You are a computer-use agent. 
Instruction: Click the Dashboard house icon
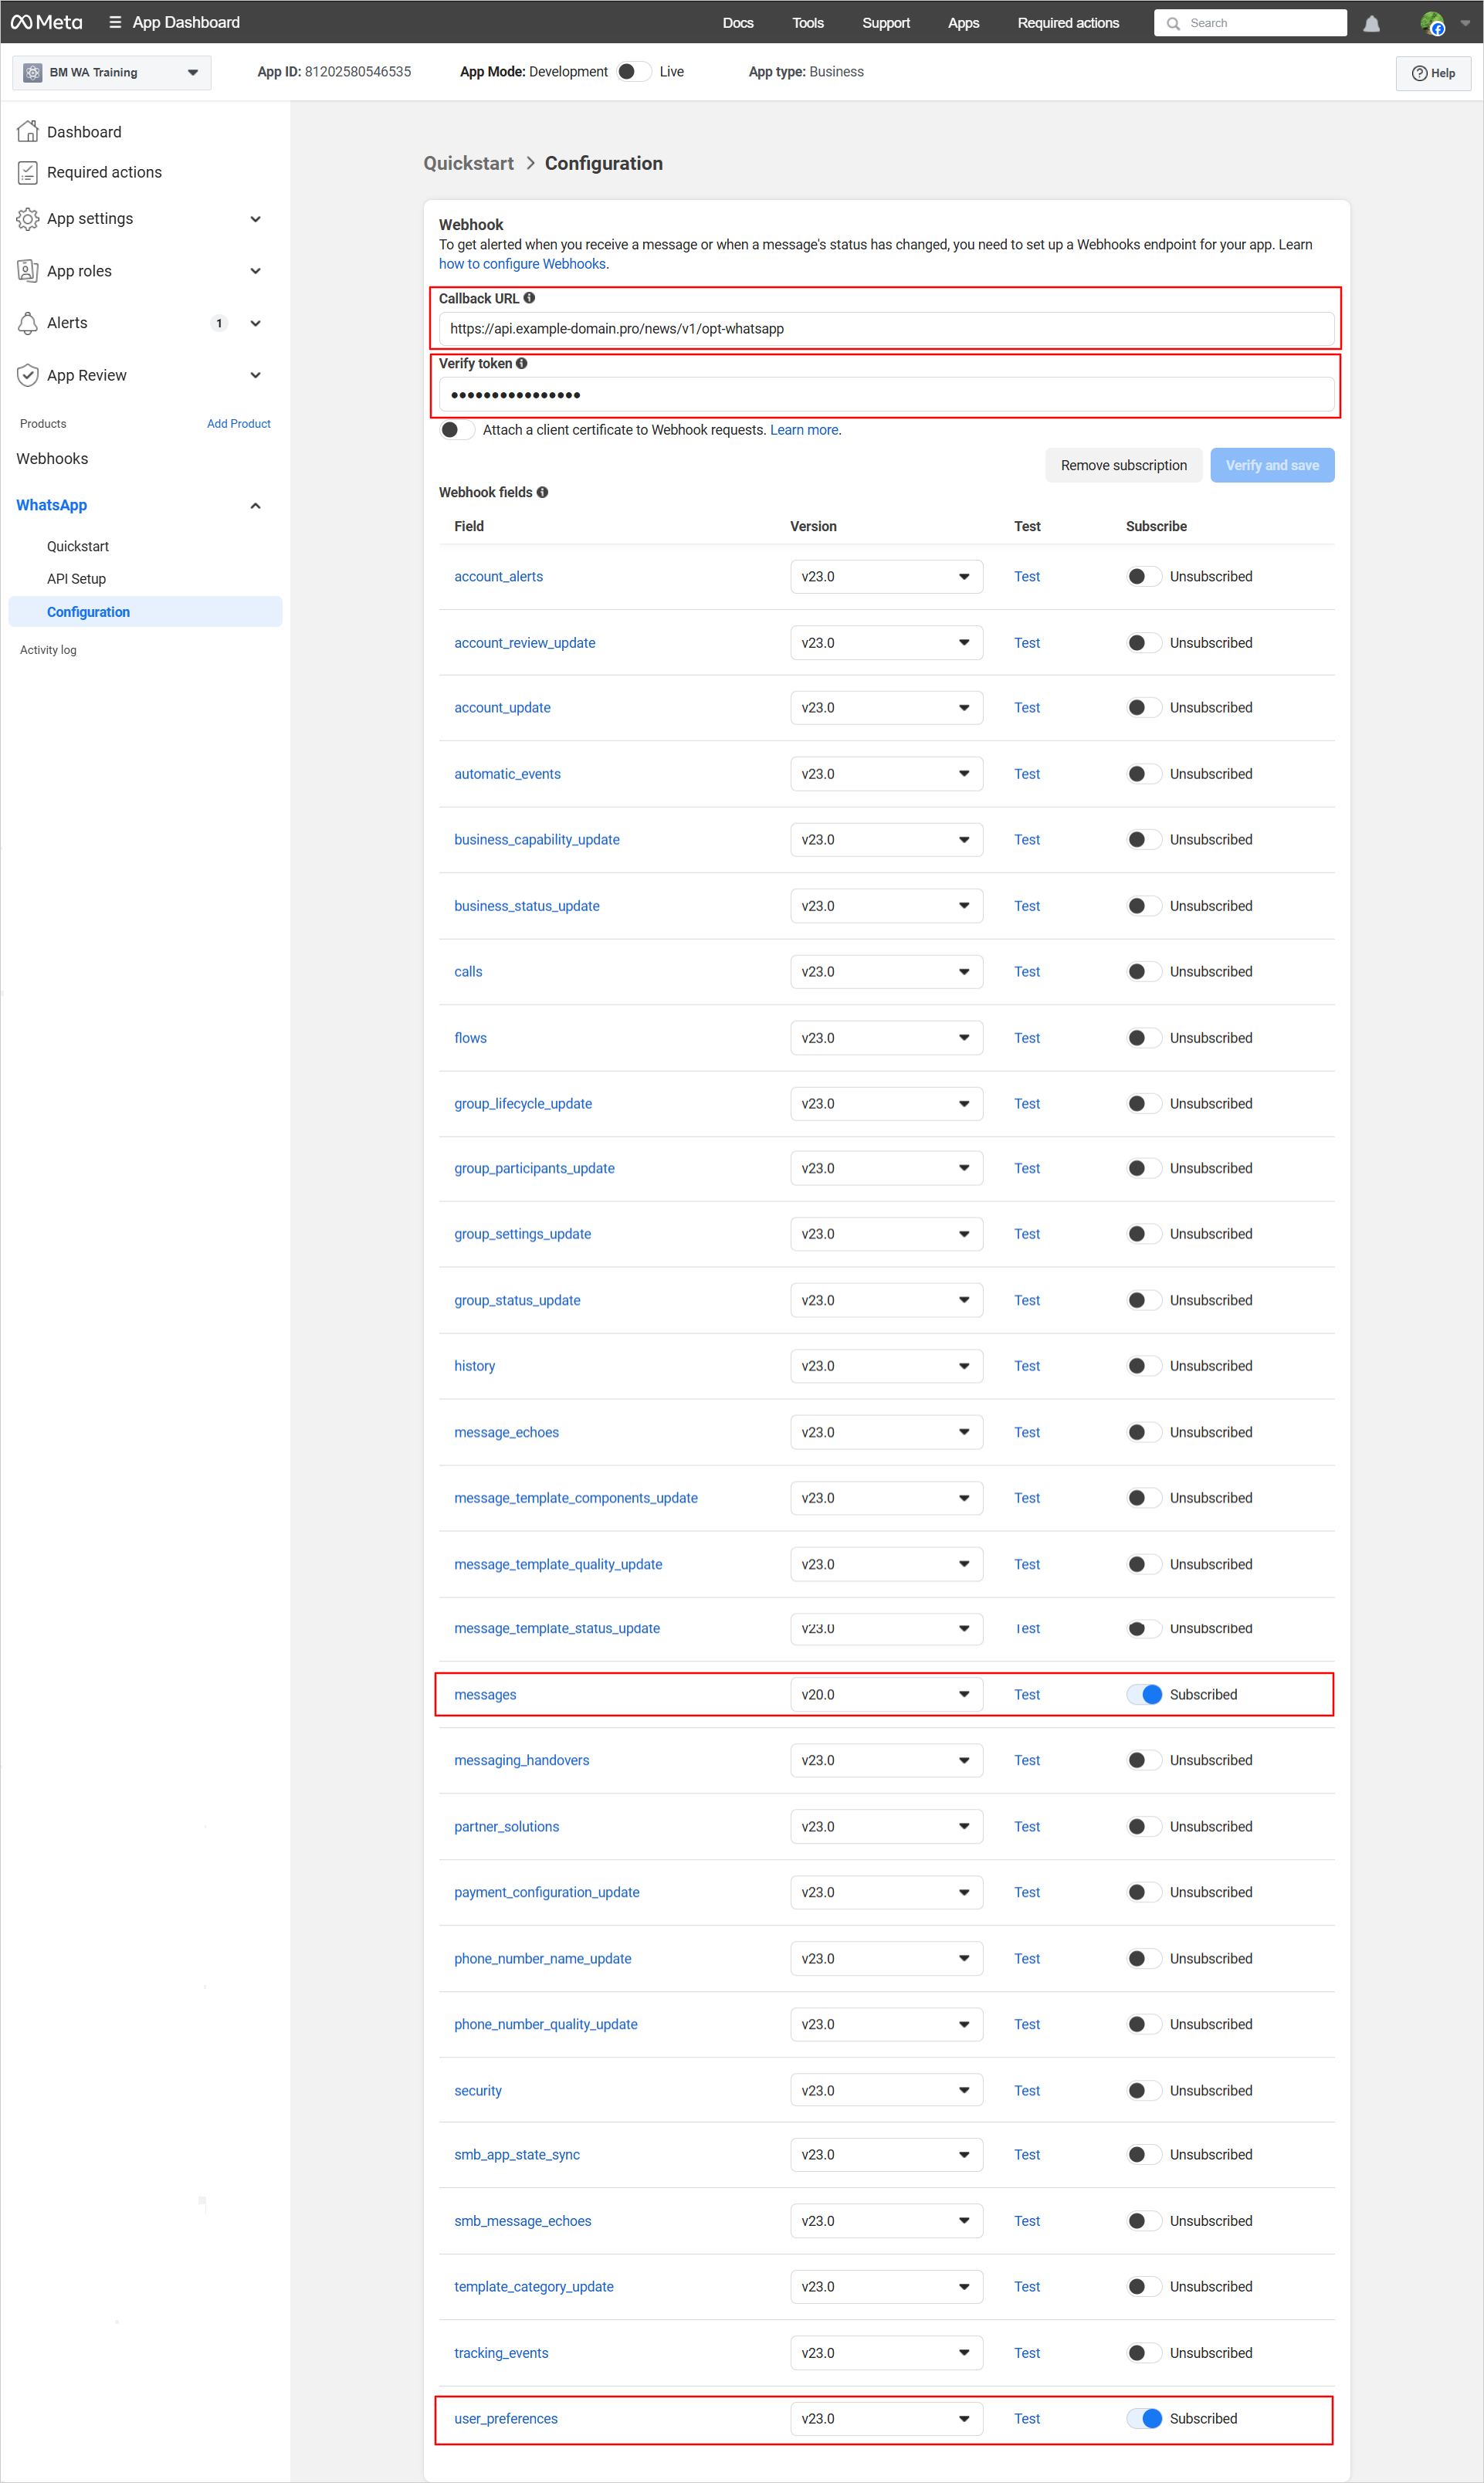[x=28, y=131]
